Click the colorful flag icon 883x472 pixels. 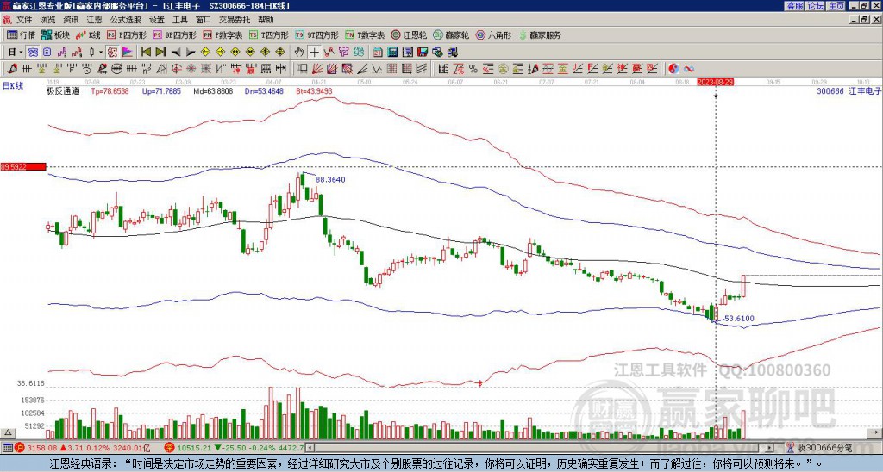(128, 53)
